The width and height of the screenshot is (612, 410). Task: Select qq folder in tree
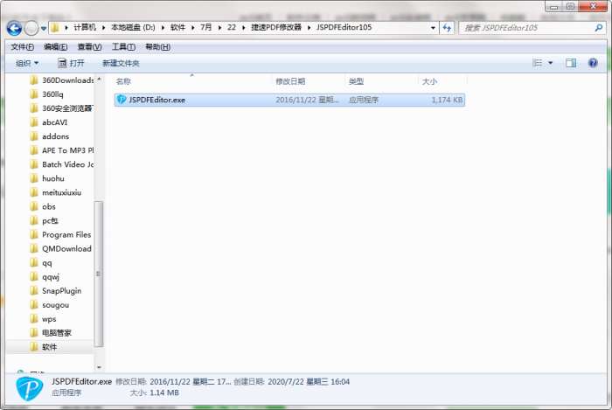(x=41, y=262)
